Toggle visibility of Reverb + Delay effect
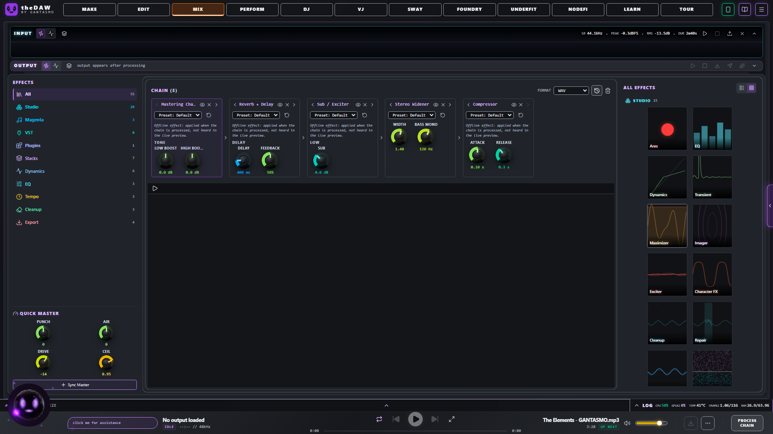Screen dimensions: 773x434 [280, 105]
